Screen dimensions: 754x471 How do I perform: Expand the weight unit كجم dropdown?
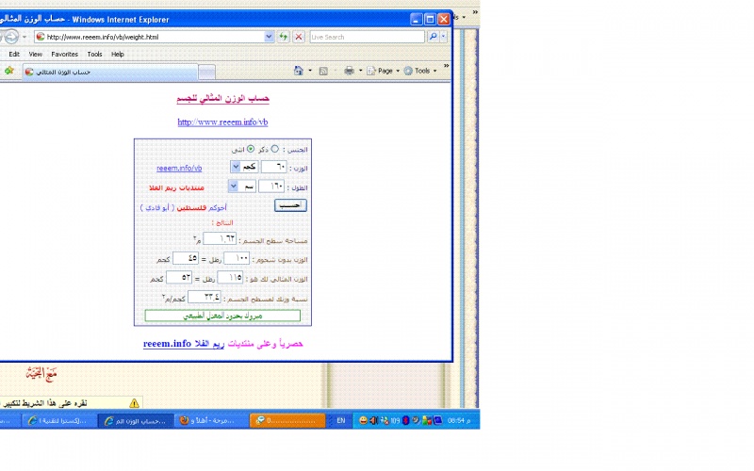[x=235, y=167]
